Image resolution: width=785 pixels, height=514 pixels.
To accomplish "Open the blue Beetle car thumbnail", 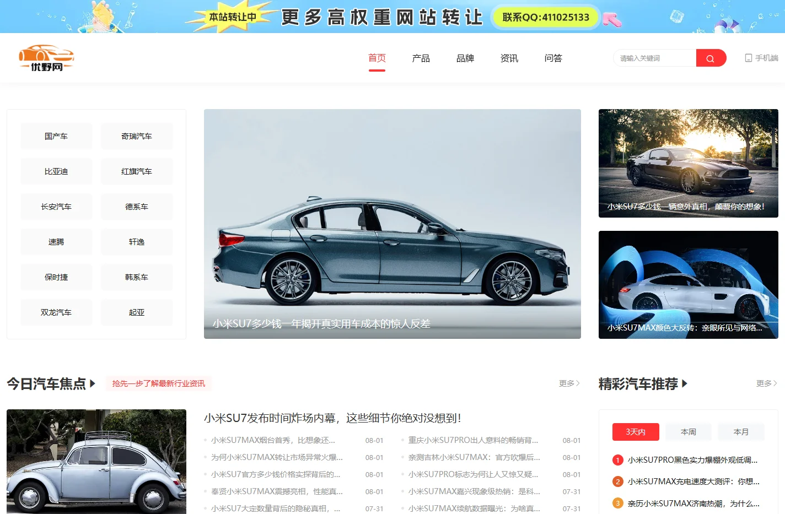I will 96,462.
